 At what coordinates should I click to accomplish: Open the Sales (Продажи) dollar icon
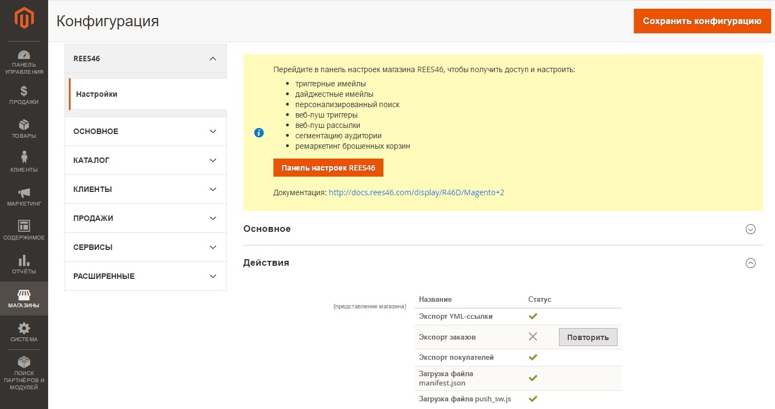coord(24,92)
